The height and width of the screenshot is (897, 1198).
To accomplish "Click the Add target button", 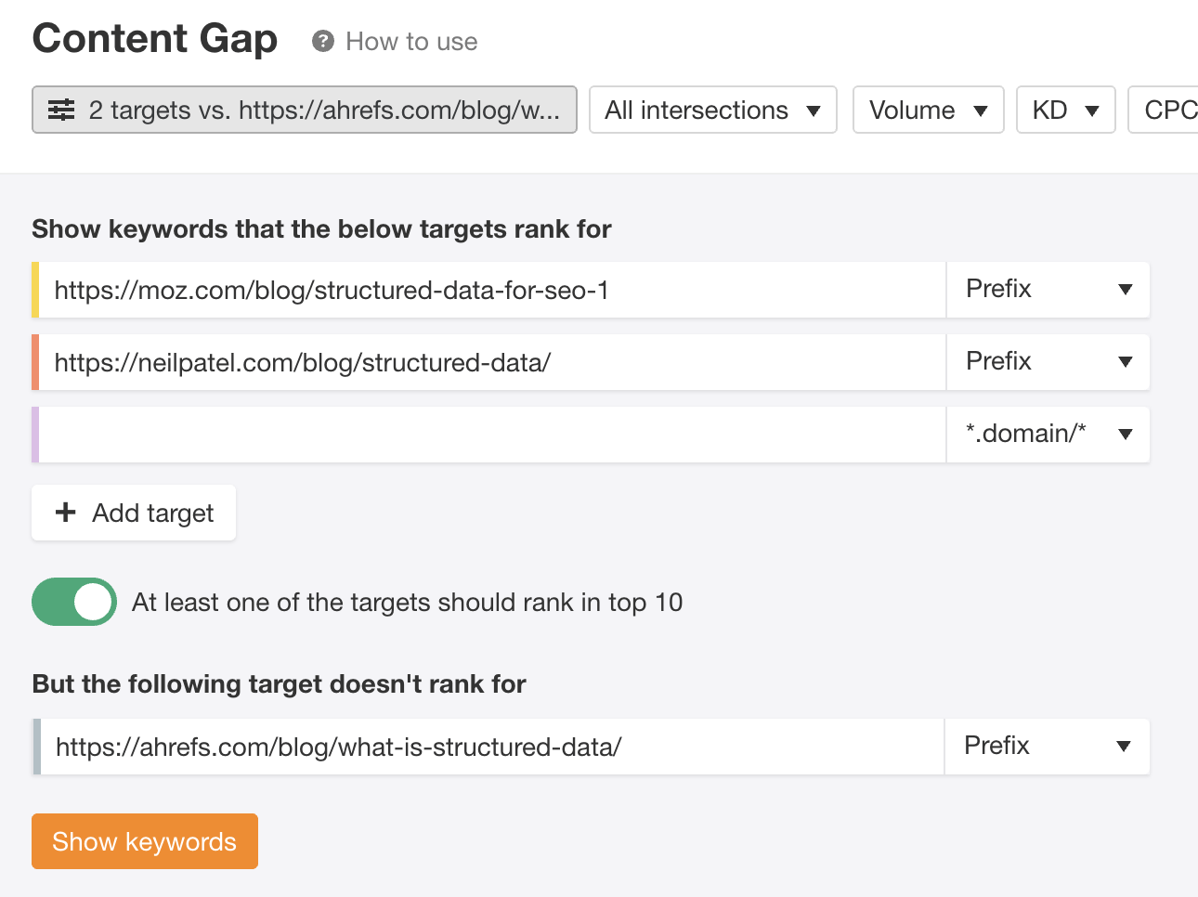I will tap(134, 513).
